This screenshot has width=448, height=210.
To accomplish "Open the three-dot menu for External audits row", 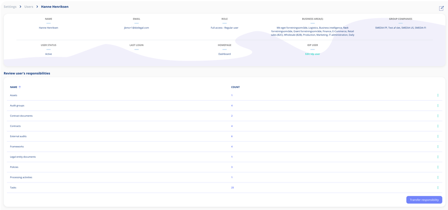I will coord(438,136).
